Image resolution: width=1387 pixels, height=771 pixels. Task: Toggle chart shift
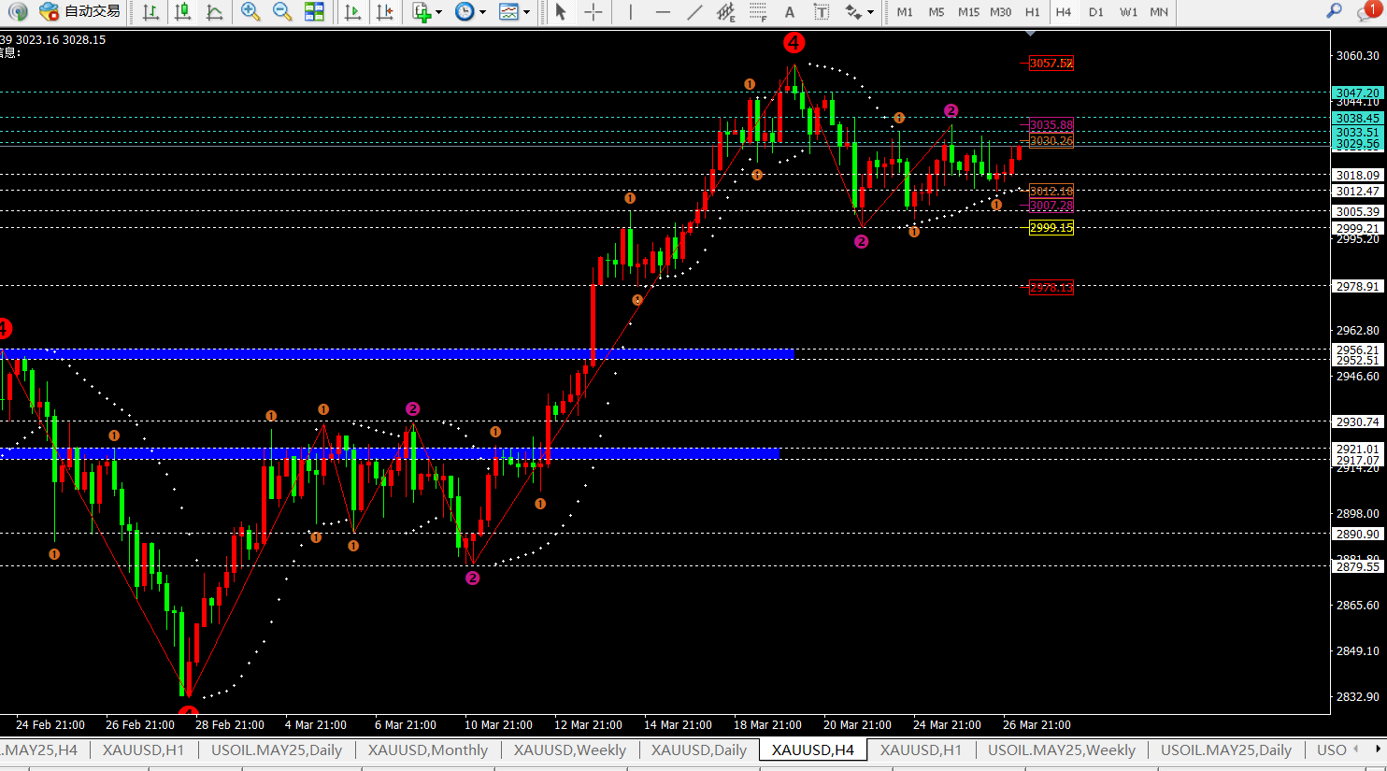pyautogui.click(x=384, y=12)
